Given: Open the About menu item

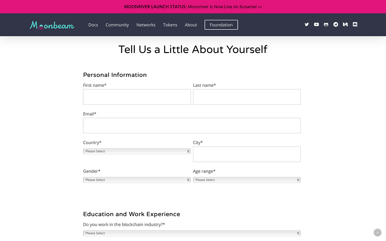Looking at the screenshot, I should coord(191,25).
